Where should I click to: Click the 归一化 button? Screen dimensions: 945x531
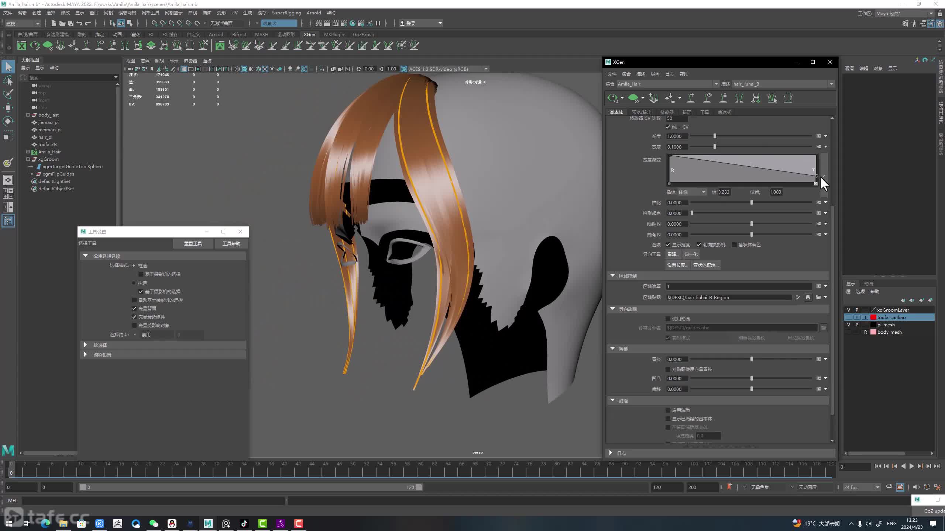click(x=691, y=254)
